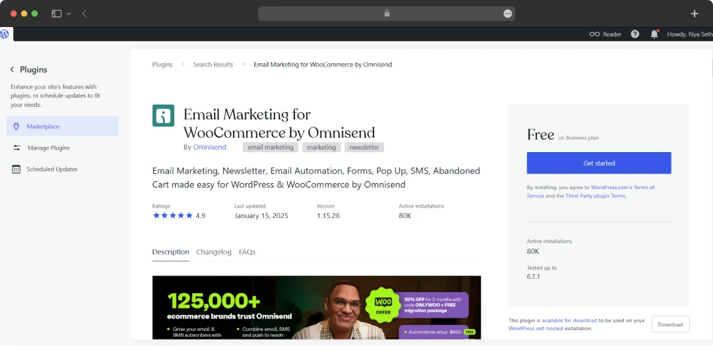Click the available for download link
Viewport: 713px width, 346px height.
[569, 320]
